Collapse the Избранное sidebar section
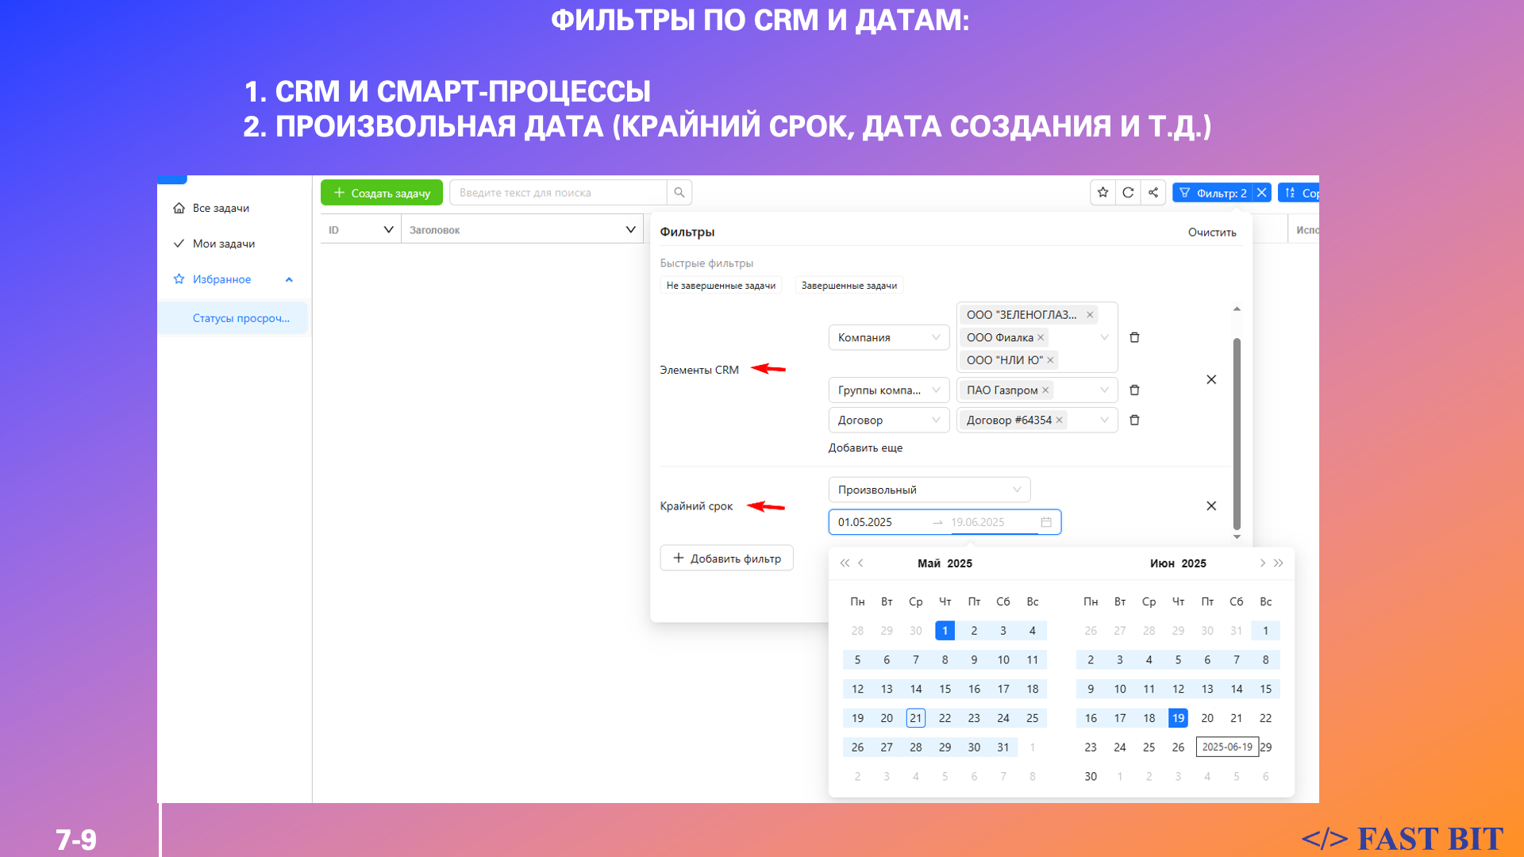Image resolution: width=1524 pixels, height=857 pixels. pos(289,279)
